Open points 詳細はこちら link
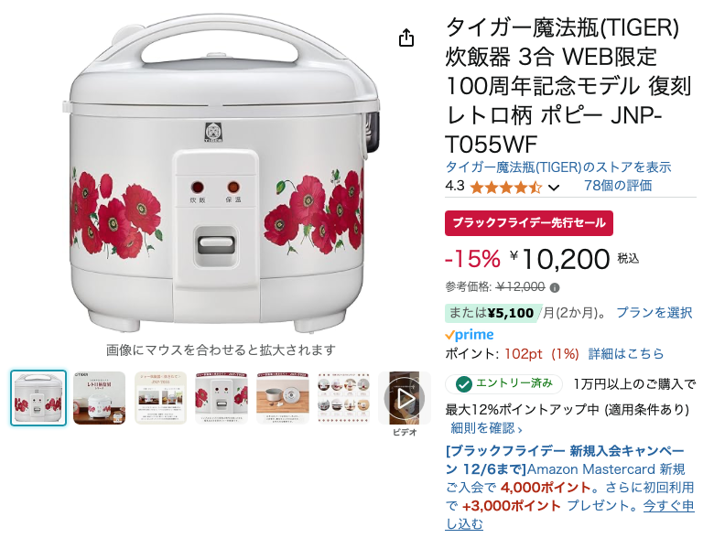714x538 pixels. click(625, 354)
